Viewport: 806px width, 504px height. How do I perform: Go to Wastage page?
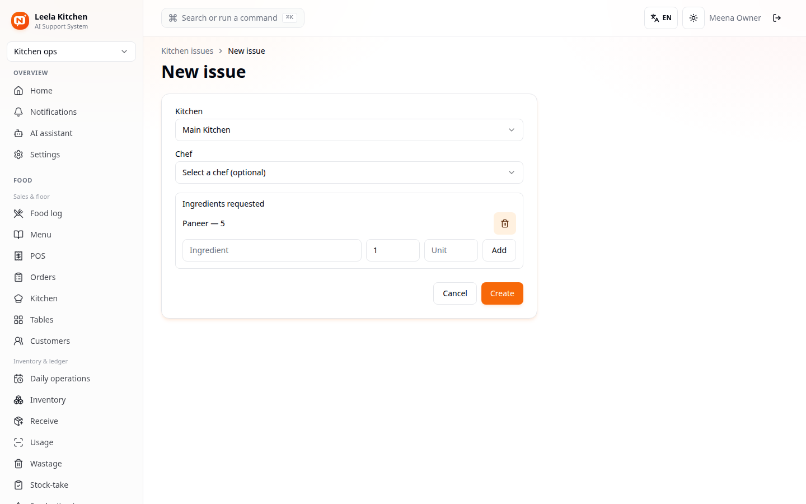pyautogui.click(x=71, y=464)
